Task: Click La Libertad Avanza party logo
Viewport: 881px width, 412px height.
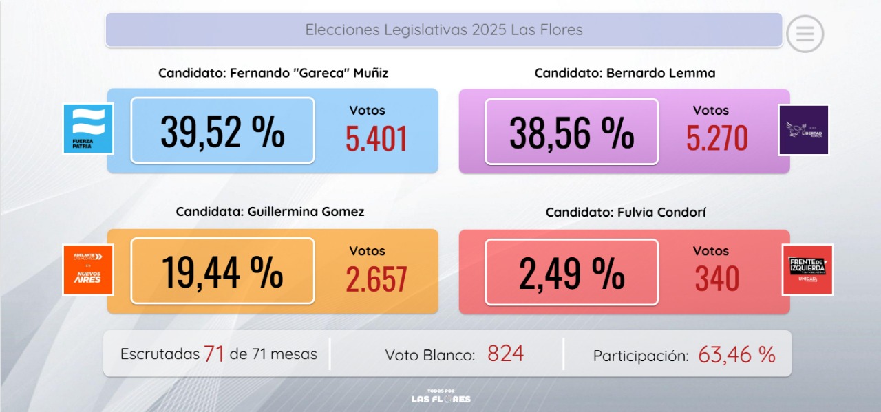Action: (x=803, y=130)
